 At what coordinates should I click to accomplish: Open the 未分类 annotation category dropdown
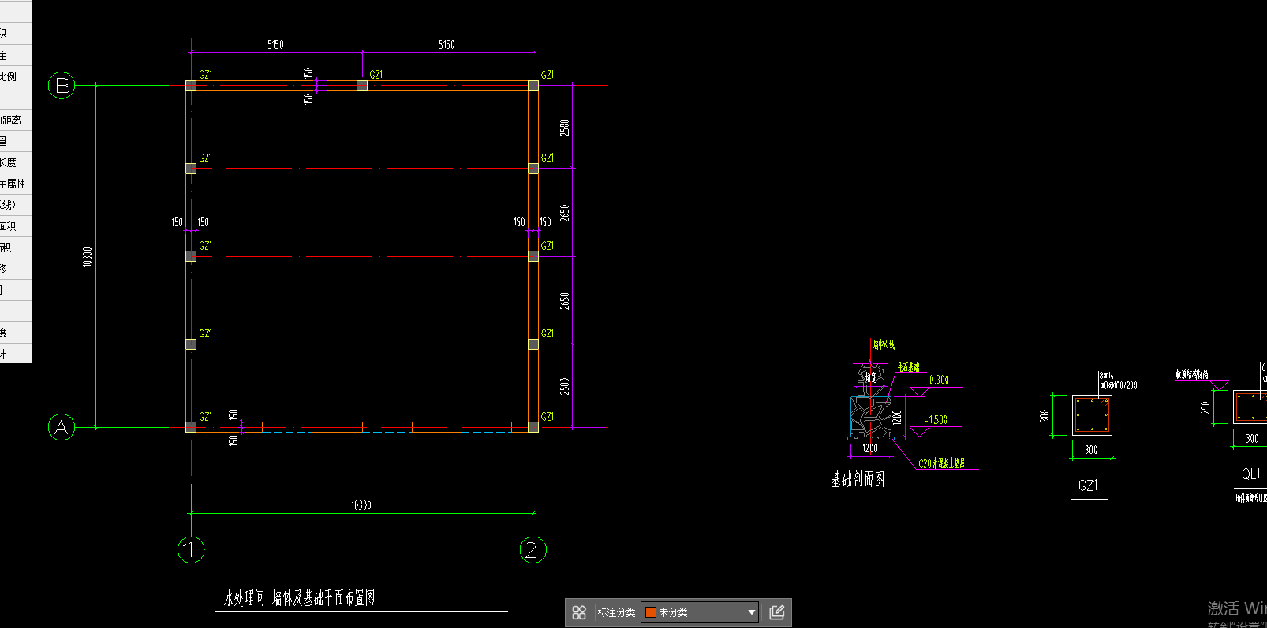pos(701,612)
